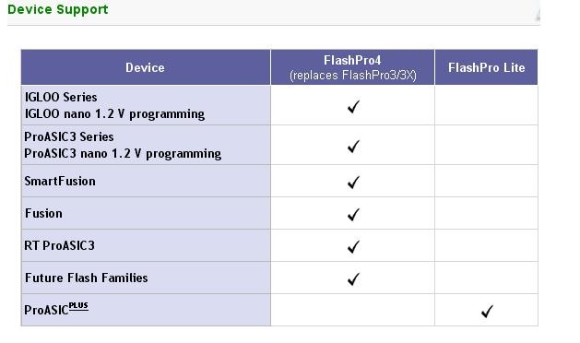Select the FlashPro4 column header

coord(352,67)
